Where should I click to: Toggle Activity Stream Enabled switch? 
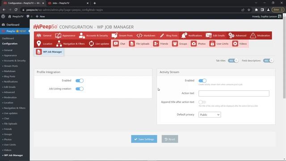tap(202, 80)
